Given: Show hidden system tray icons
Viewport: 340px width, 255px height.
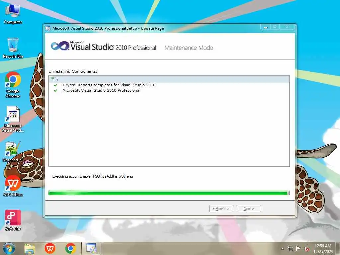Looking at the screenshot, I should pyautogui.click(x=282, y=249).
